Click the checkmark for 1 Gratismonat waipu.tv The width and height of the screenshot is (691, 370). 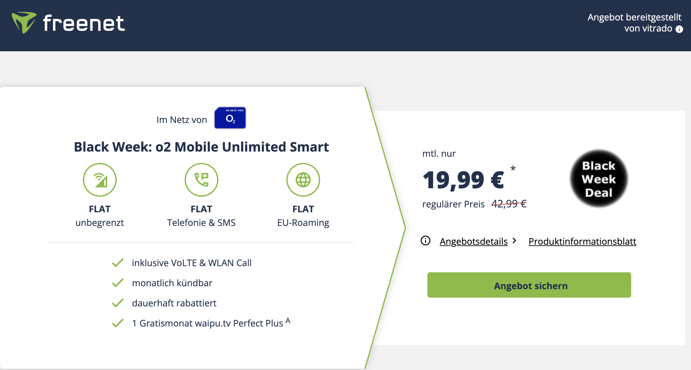[118, 323]
